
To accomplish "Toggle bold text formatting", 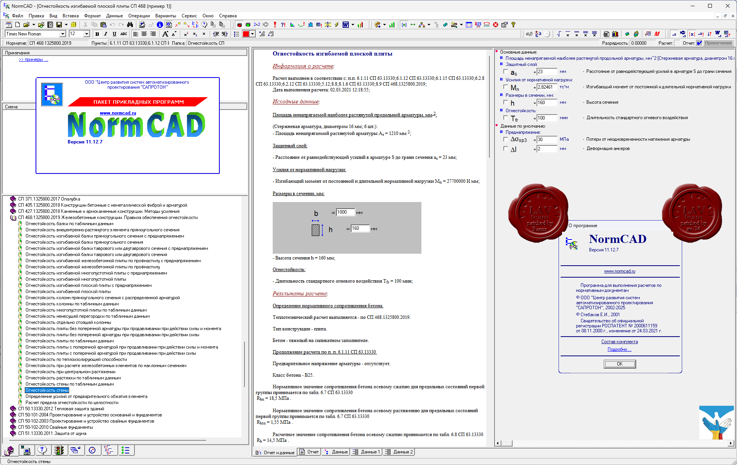I will 97,34.
